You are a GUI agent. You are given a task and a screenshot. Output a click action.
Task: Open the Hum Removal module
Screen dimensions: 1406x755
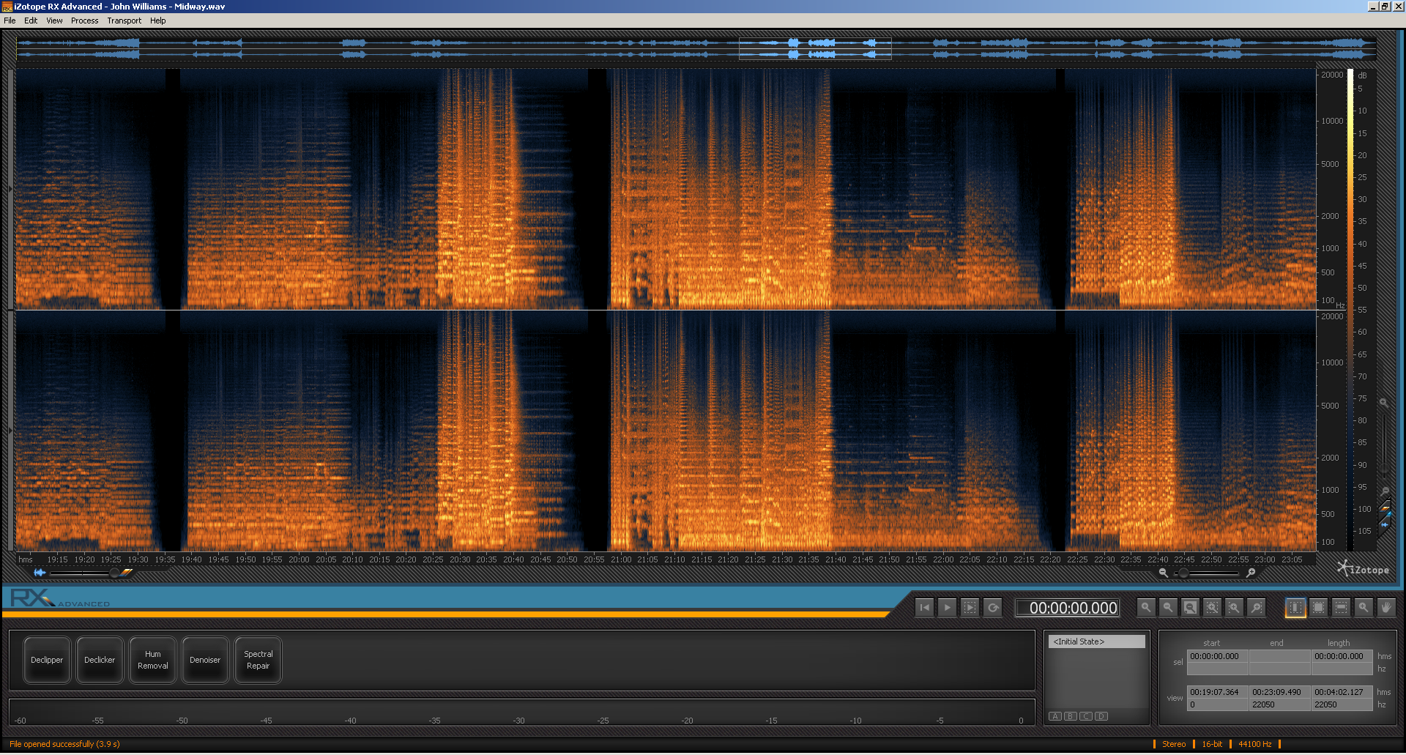152,660
